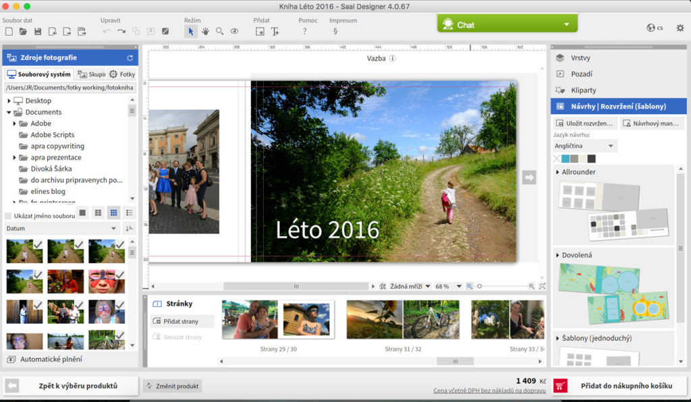The image size is (691, 402).
Task: Go to next page with arrow
Action: click(x=529, y=177)
